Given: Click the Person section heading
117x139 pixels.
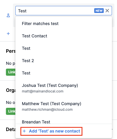Looking at the screenshot, I should pos(11,51).
